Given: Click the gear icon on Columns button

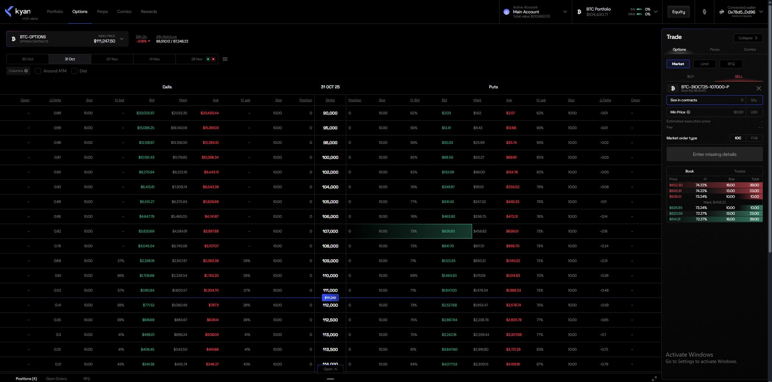Looking at the screenshot, I should [26, 71].
